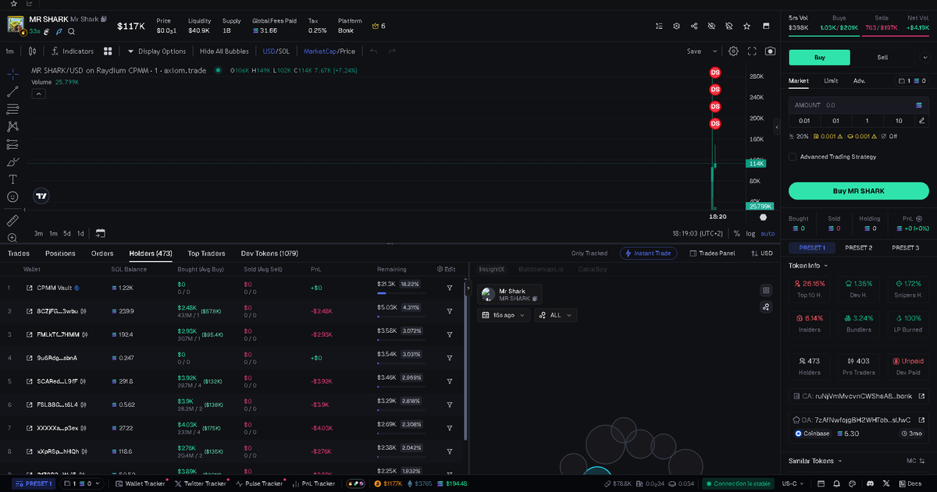
Task: Toggle Hide All Bubbles
Action: click(224, 51)
